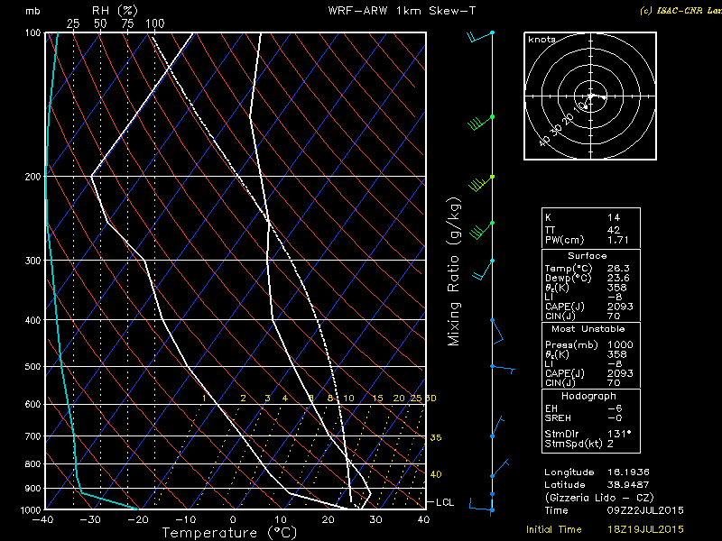Click the 'Most Unstable' section heading
The height and width of the screenshot is (541, 722).
click(x=588, y=329)
